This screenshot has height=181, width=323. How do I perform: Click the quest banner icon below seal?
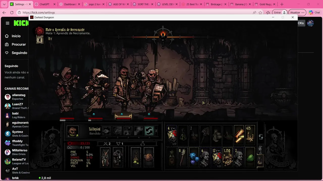pos(40,40)
